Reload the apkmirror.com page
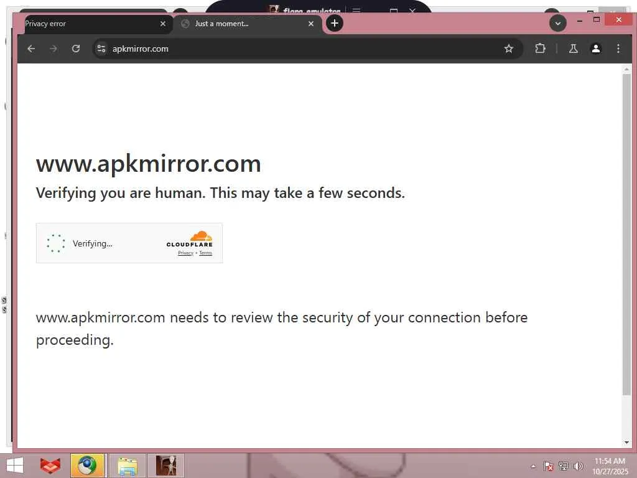This screenshot has width=637, height=478. point(75,49)
